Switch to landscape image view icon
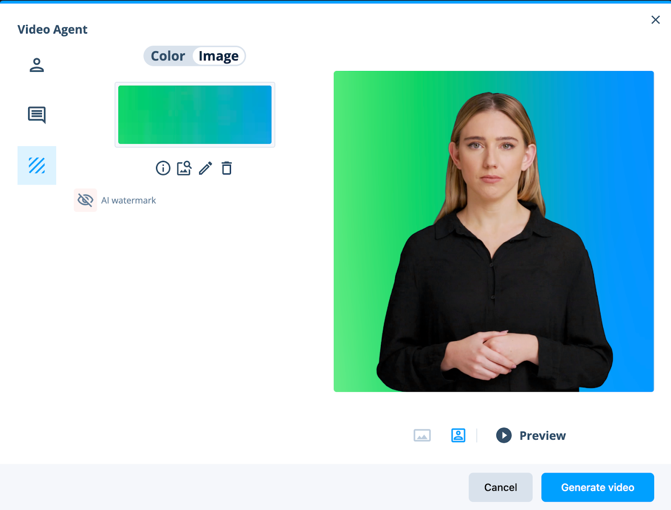Screen dimensions: 671x510 422,435
